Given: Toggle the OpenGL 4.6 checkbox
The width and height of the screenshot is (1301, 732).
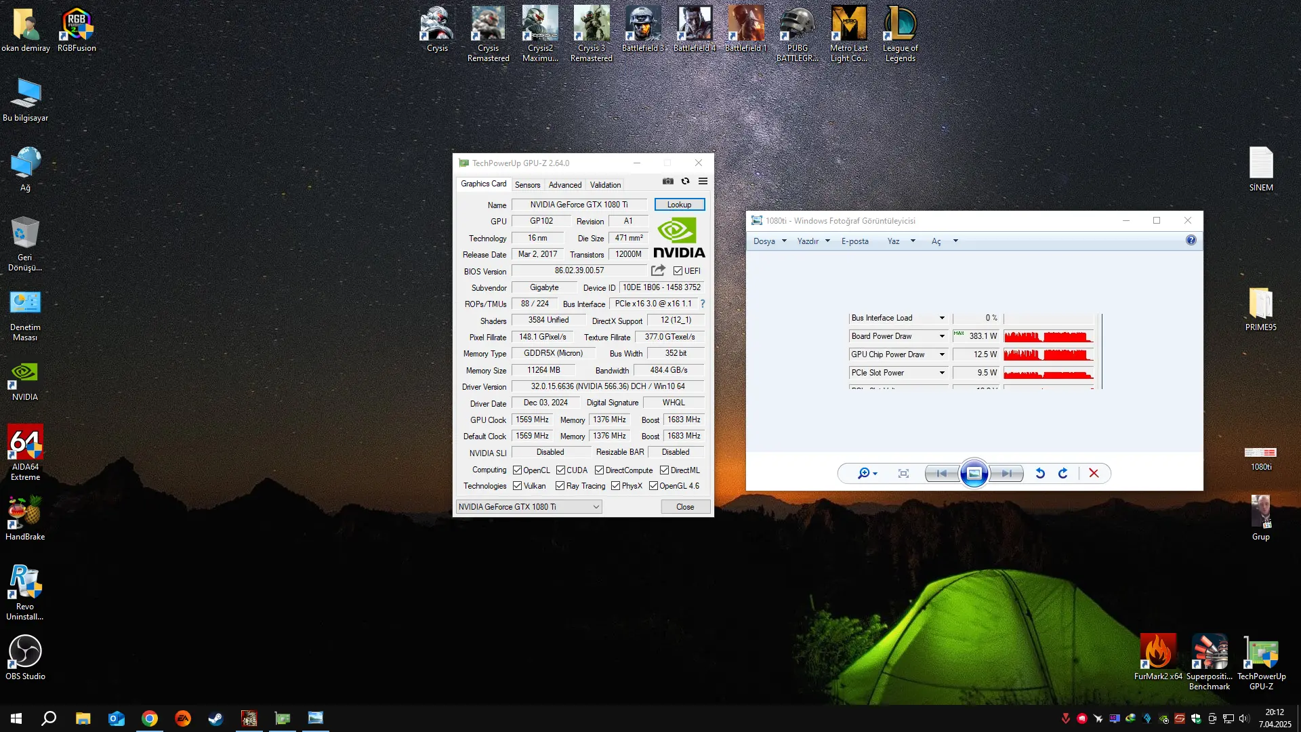Looking at the screenshot, I should coord(653,486).
